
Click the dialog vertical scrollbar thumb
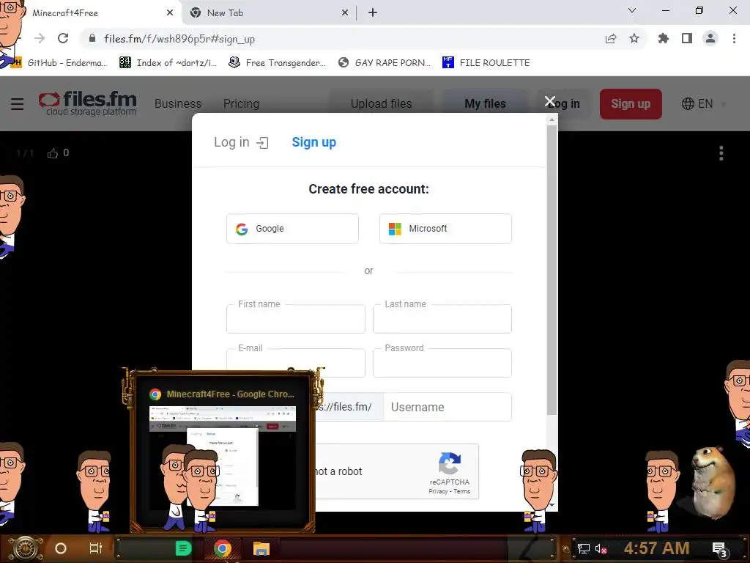(x=552, y=270)
